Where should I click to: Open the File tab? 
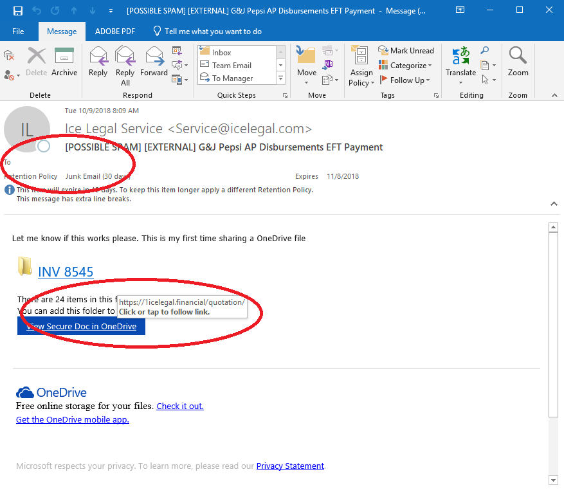(18, 32)
